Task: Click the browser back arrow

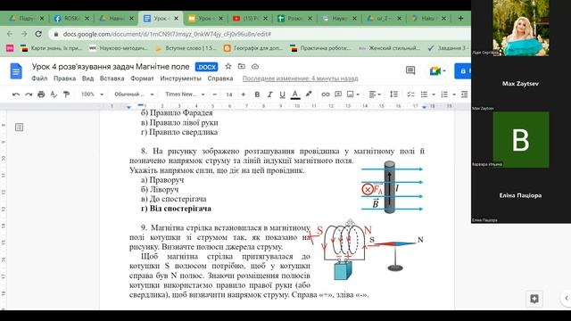Action: pos(10,34)
